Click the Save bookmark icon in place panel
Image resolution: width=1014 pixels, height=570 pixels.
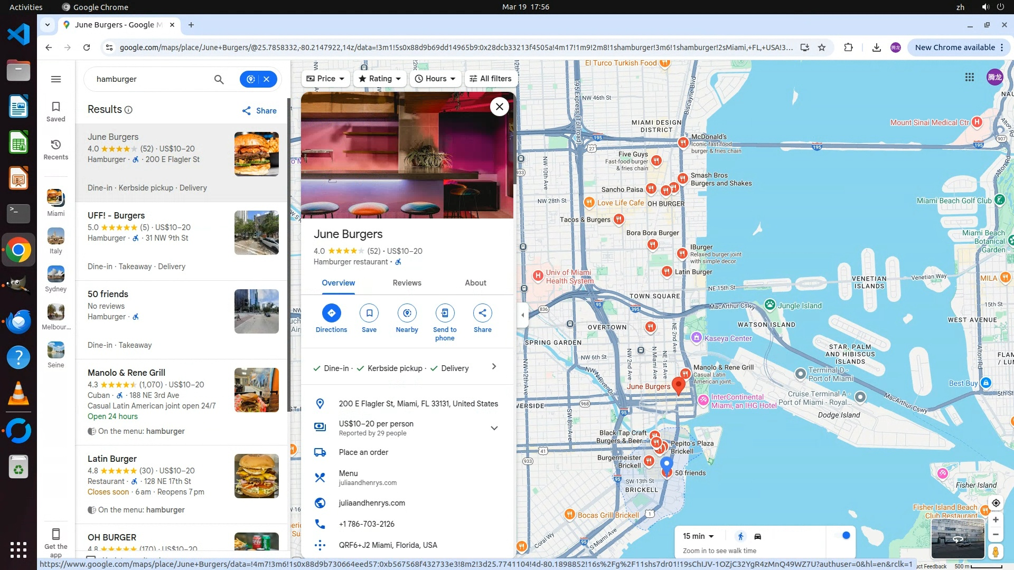coord(369,313)
